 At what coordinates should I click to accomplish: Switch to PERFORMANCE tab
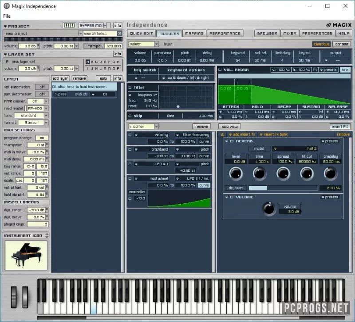[225, 34]
